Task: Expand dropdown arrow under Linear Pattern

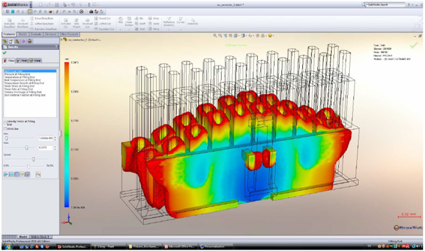Action: (x=129, y=29)
